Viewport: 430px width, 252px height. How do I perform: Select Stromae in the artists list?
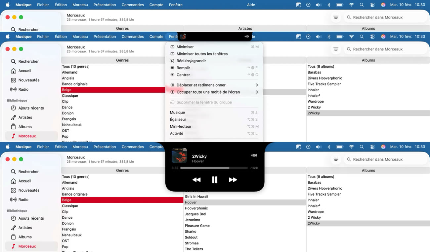point(192,243)
